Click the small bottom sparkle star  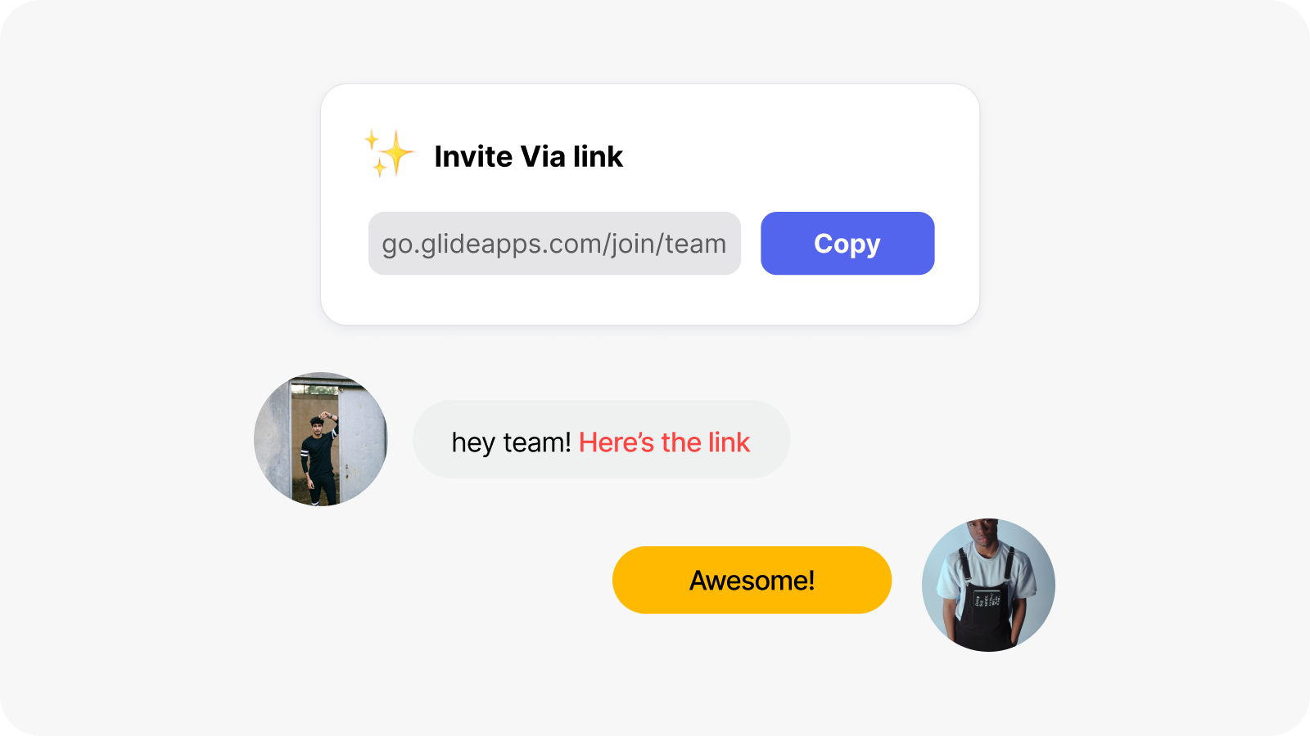[380, 168]
